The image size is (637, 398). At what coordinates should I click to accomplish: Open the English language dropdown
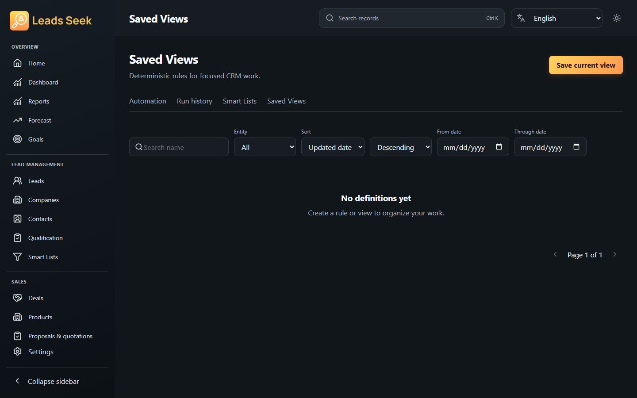point(556,18)
